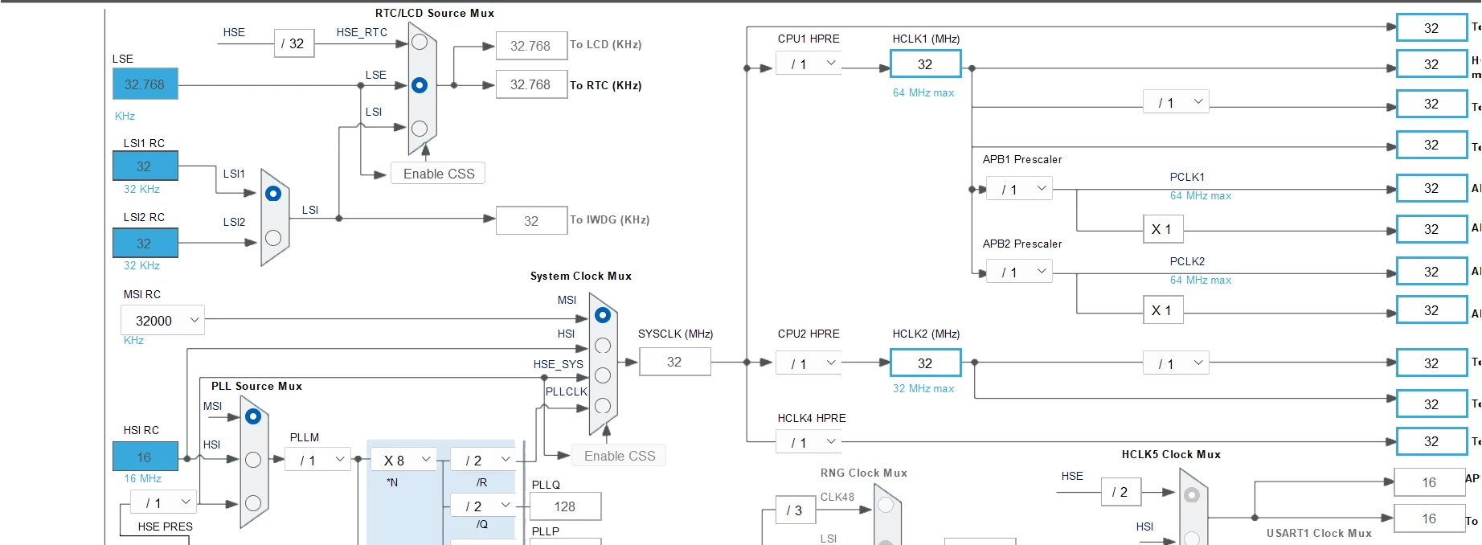Viewport: 1482px width, 545px height.
Task: Select MSI in PLL Source Mux
Action: 253,416
